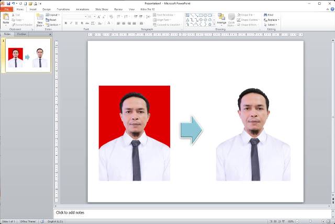The image size is (335, 224).
Task: Select slide 1 thumbnail
Action: coord(28,56)
